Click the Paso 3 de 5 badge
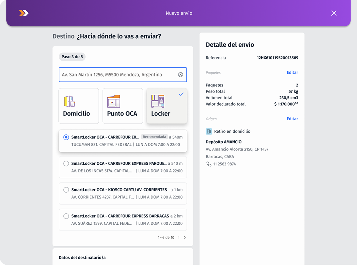 [72, 57]
